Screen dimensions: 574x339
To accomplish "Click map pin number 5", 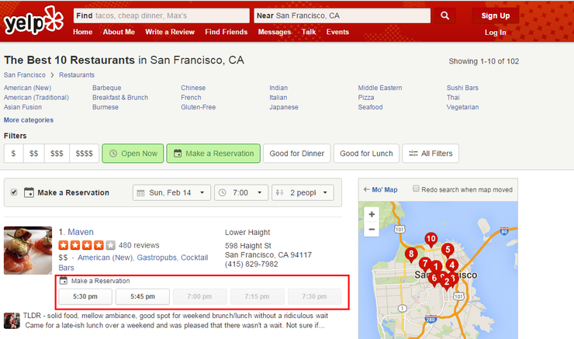I will click(448, 251).
